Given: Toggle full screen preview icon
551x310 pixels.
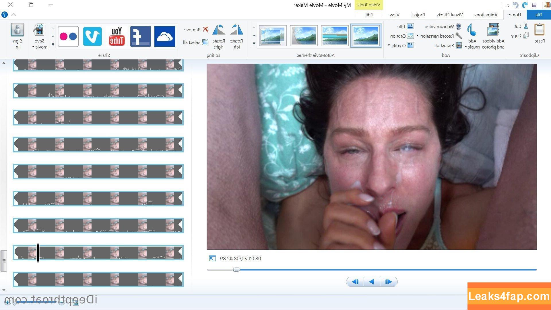Looking at the screenshot, I should pos(212,259).
